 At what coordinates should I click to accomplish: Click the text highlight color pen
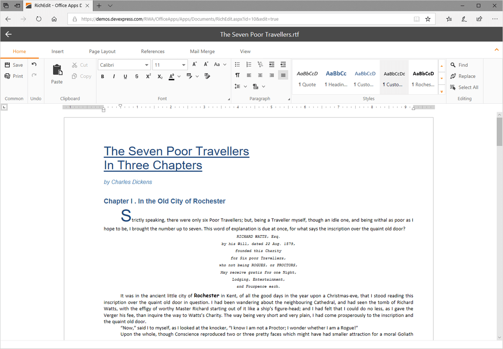[x=190, y=77]
